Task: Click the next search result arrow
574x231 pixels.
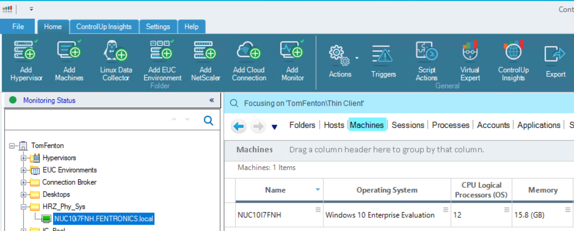Action: tap(187, 119)
